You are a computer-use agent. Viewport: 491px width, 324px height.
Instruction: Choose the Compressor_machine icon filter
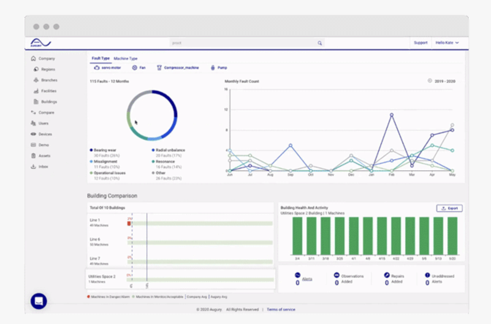click(159, 68)
